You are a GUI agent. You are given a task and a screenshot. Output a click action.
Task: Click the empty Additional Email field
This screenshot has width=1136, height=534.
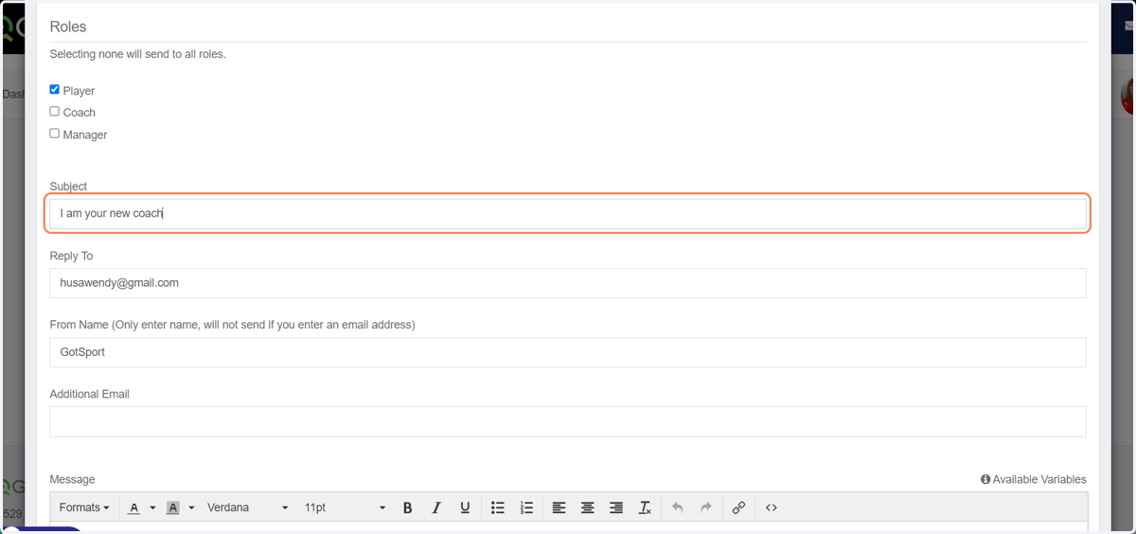pyautogui.click(x=568, y=421)
